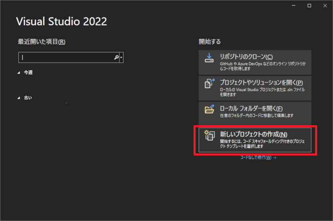The width and height of the screenshot is (333, 221).
Task: Select リポジトリのクローン(C) option
Action: [255, 62]
